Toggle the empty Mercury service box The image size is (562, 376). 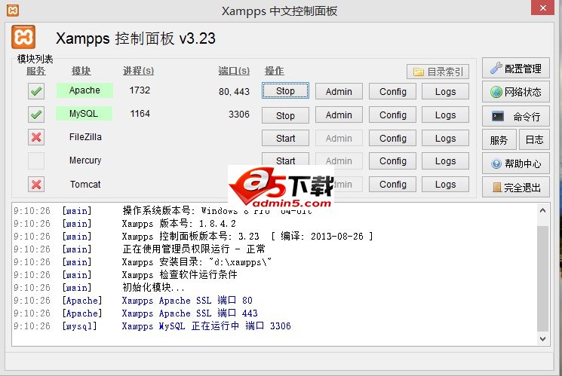pyautogui.click(x=36, y=160)
